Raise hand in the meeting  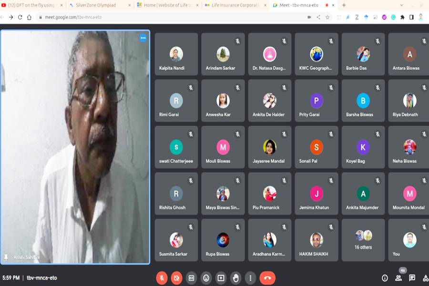(x=235, y=278)
